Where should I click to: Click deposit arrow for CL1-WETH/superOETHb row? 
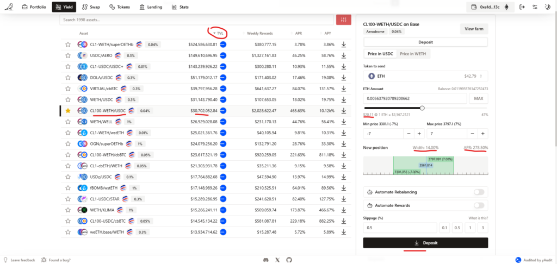coord(344,45)
